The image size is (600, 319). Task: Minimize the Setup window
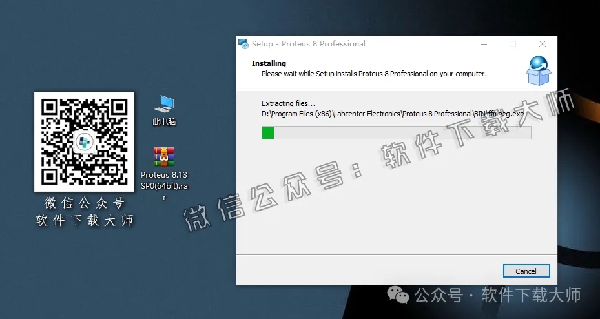[484, 44]
